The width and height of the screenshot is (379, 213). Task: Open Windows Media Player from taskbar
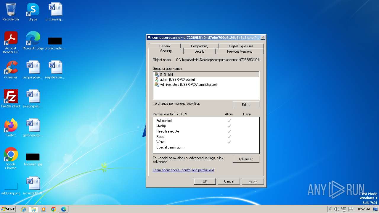click(x=44, y=209)
